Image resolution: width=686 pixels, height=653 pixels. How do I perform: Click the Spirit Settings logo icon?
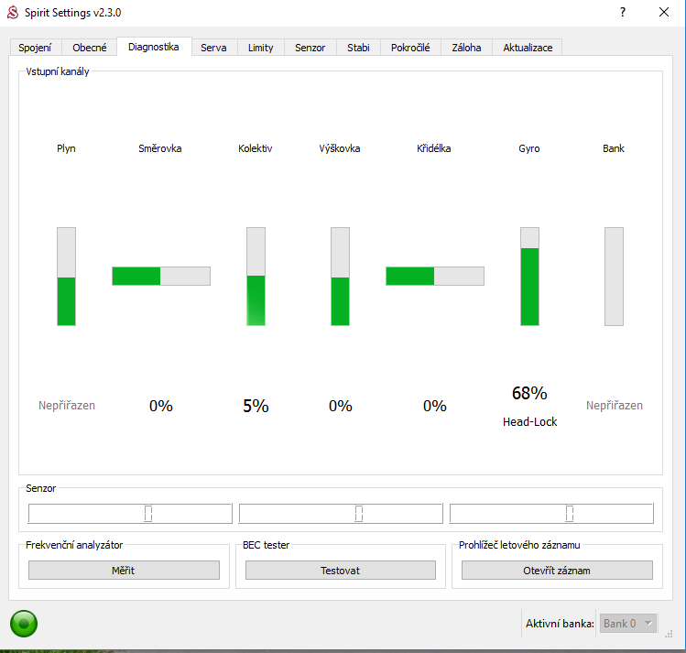12,13
